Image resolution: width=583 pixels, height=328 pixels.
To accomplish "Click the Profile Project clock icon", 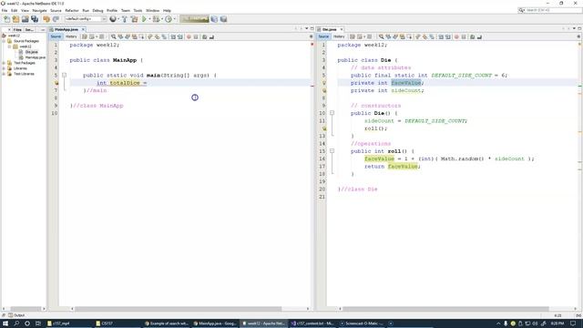I will [169, 19].
